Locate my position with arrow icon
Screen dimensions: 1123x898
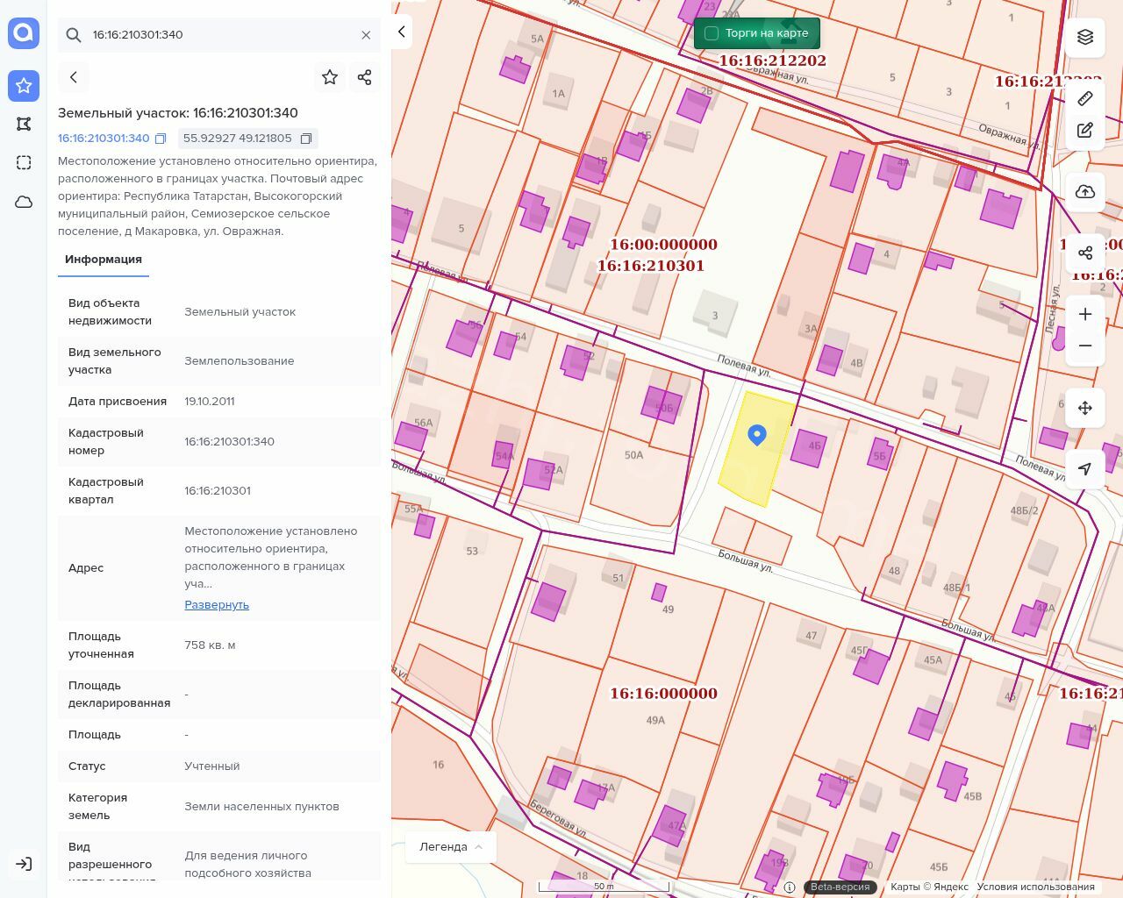click(1085, 469)
